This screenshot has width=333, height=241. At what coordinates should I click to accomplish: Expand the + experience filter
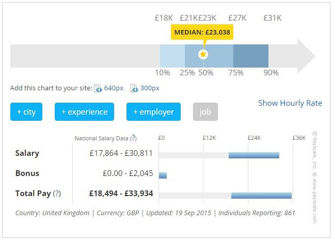click(x=84, y=111)
